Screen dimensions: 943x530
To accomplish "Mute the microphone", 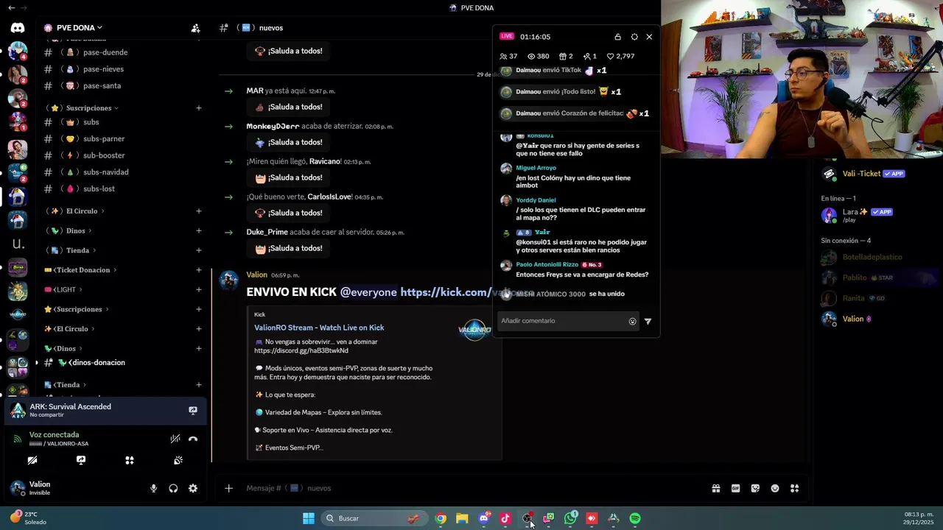I will pyautogui.click(x=154, y=488).
